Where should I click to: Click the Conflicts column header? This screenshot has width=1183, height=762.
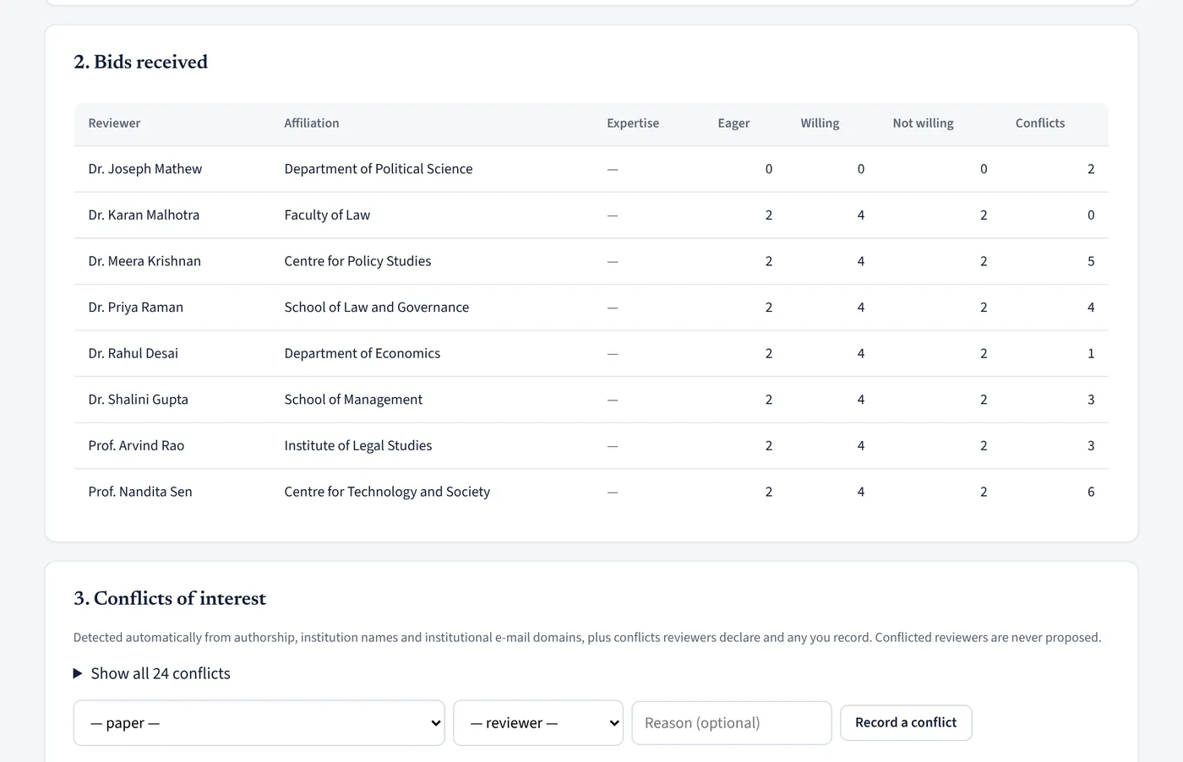pos(1040,123)
